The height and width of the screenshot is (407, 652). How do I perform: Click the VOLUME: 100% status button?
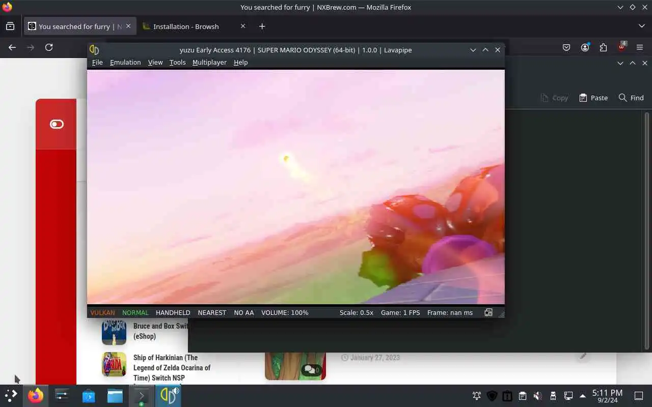pyautogui.click(x=285, y=312)
